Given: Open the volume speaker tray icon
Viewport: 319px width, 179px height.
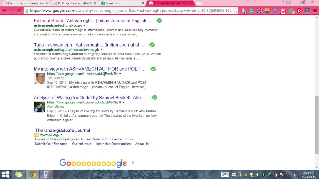Looking at the screenshot, I should [x=257, y=175].
